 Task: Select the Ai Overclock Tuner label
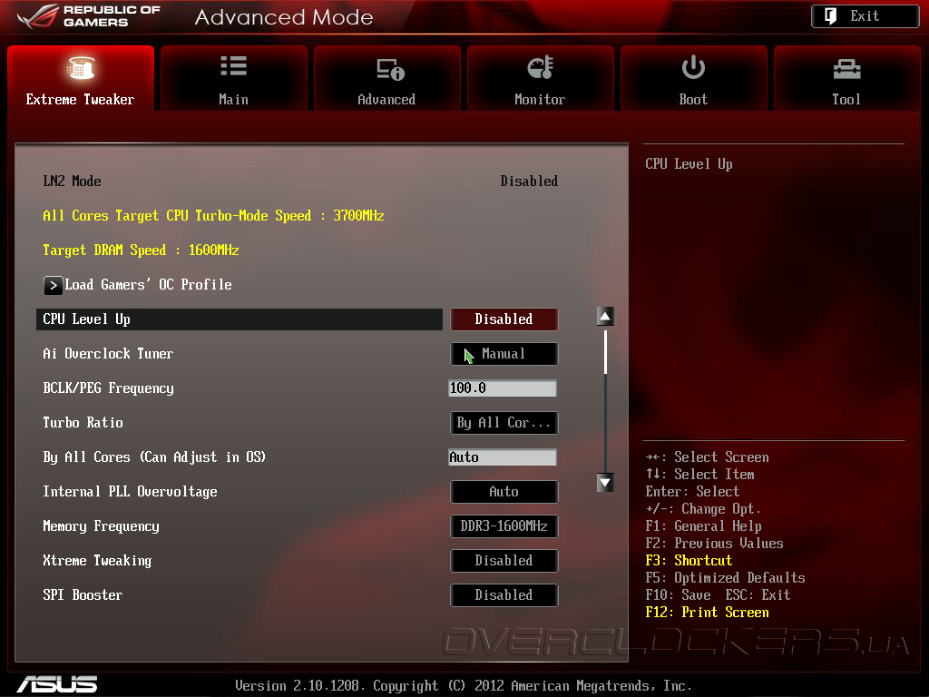108,354
